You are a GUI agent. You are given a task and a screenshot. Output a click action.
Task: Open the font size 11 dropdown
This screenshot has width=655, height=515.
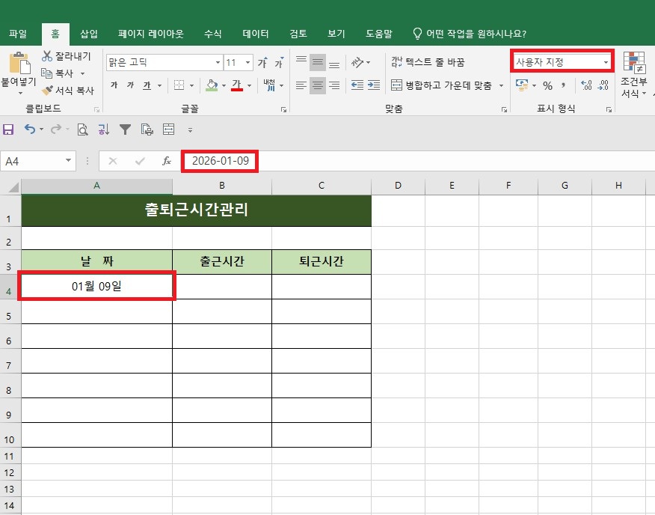coord(247,63)
